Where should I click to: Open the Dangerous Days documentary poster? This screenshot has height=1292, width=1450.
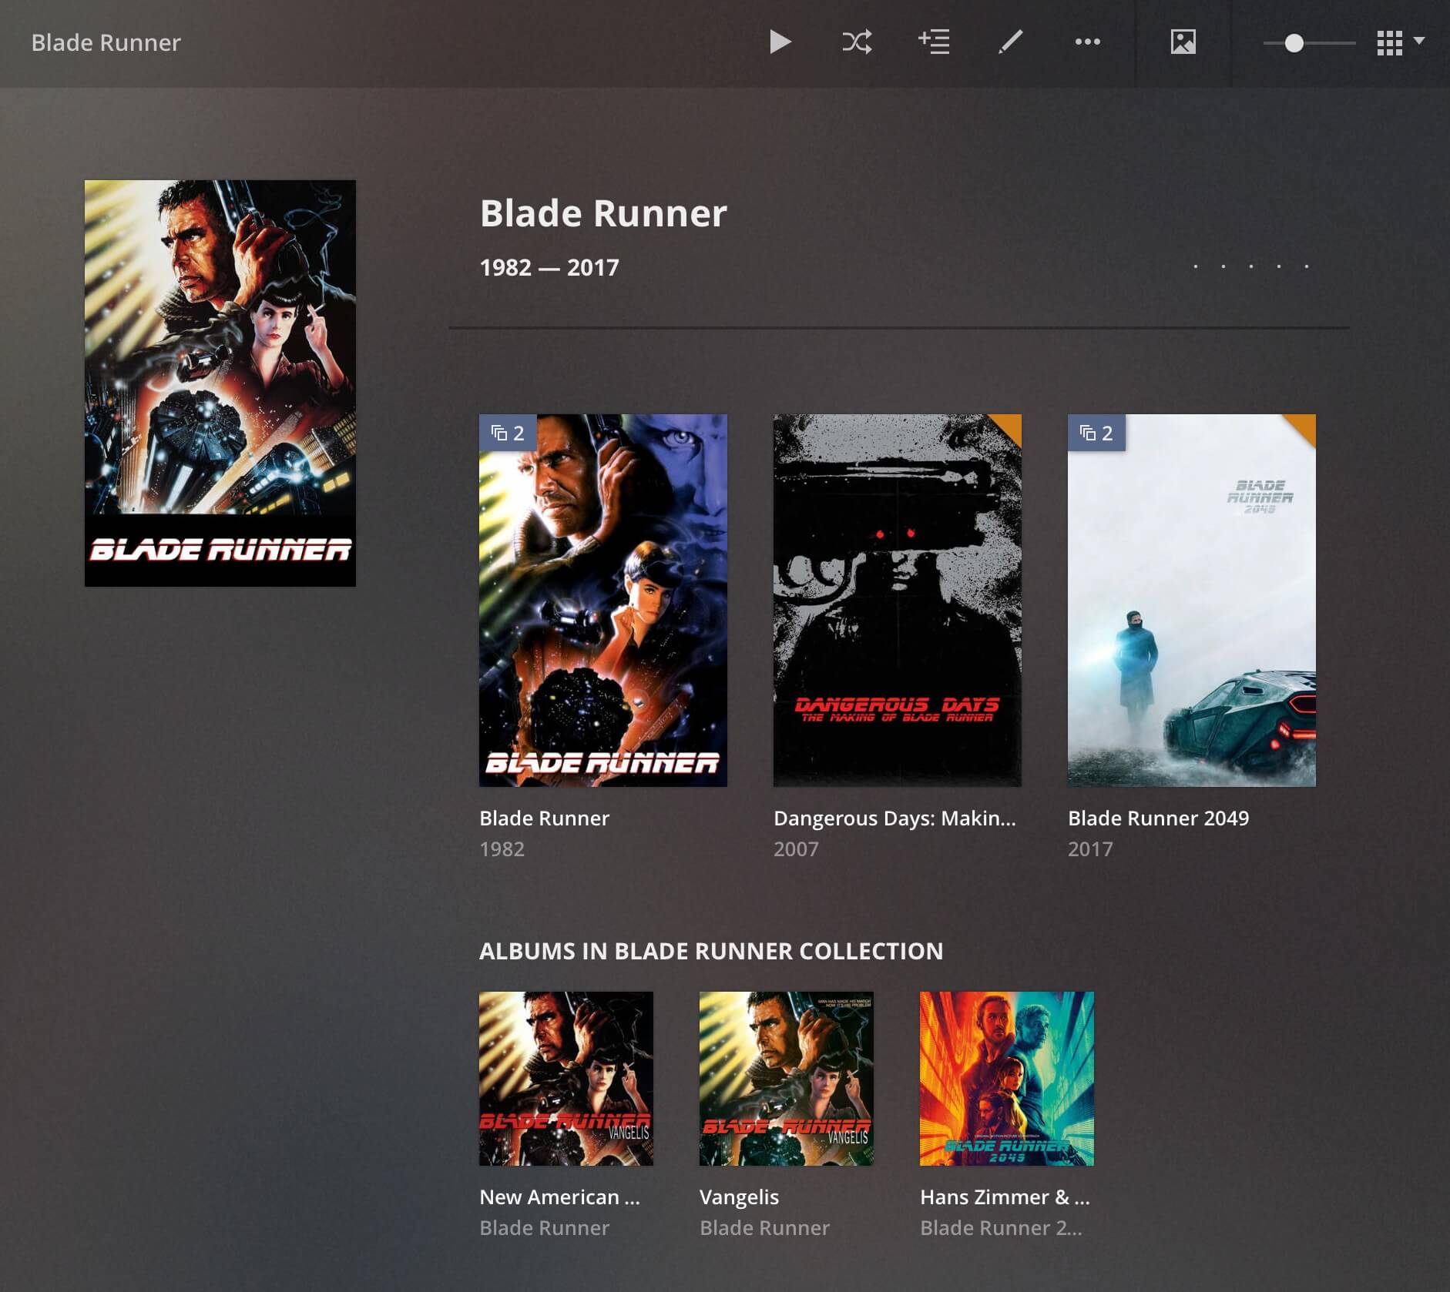click(897, 601)
